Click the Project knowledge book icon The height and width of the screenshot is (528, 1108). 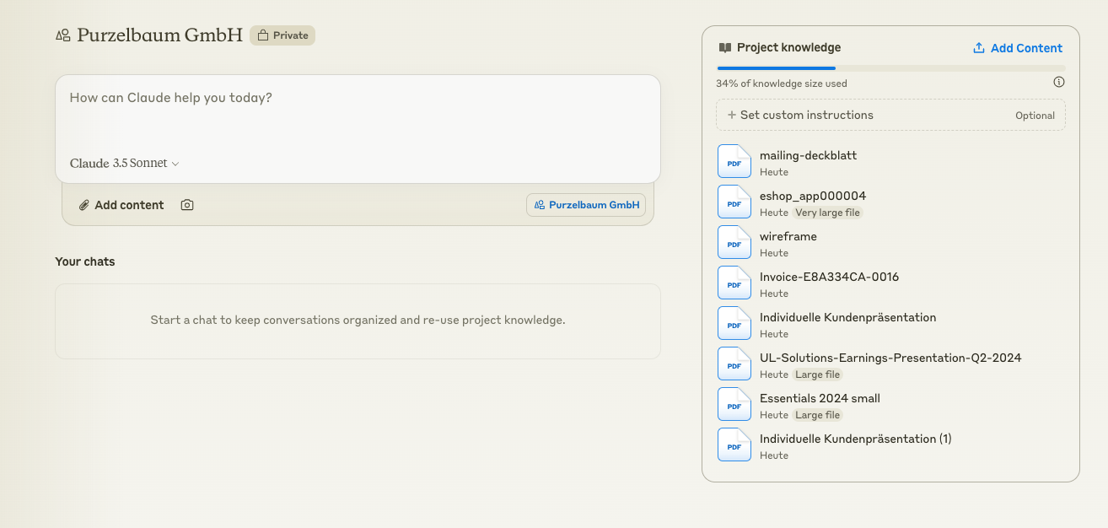click(x=725, y=48)
